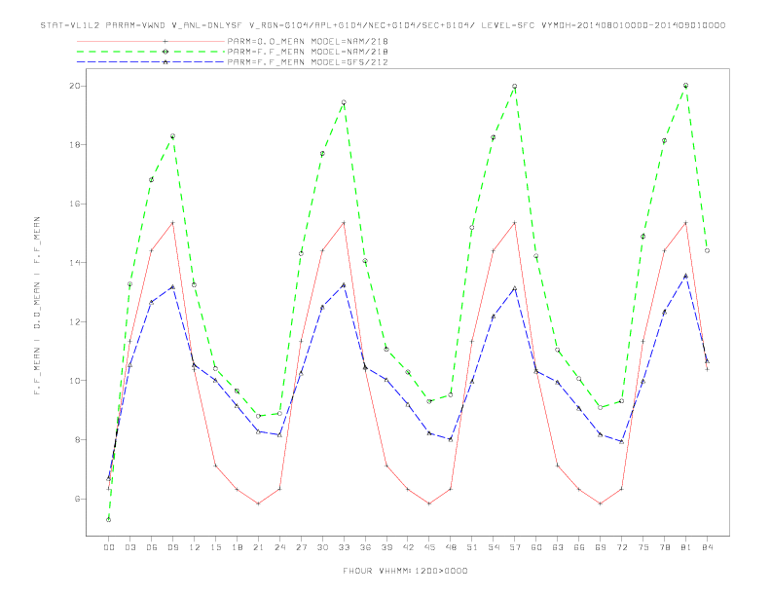Screen dimensions: 771x596
Task: Click y-axis tick label 12
Action: (75, 321)
